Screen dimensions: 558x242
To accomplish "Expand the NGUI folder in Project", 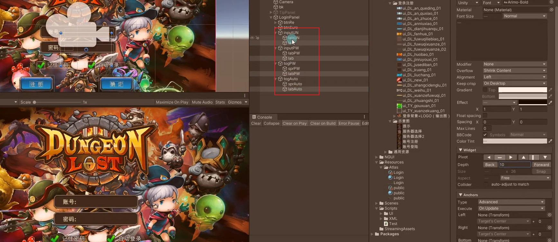I will pyautogui.click(x=377, y=157).
